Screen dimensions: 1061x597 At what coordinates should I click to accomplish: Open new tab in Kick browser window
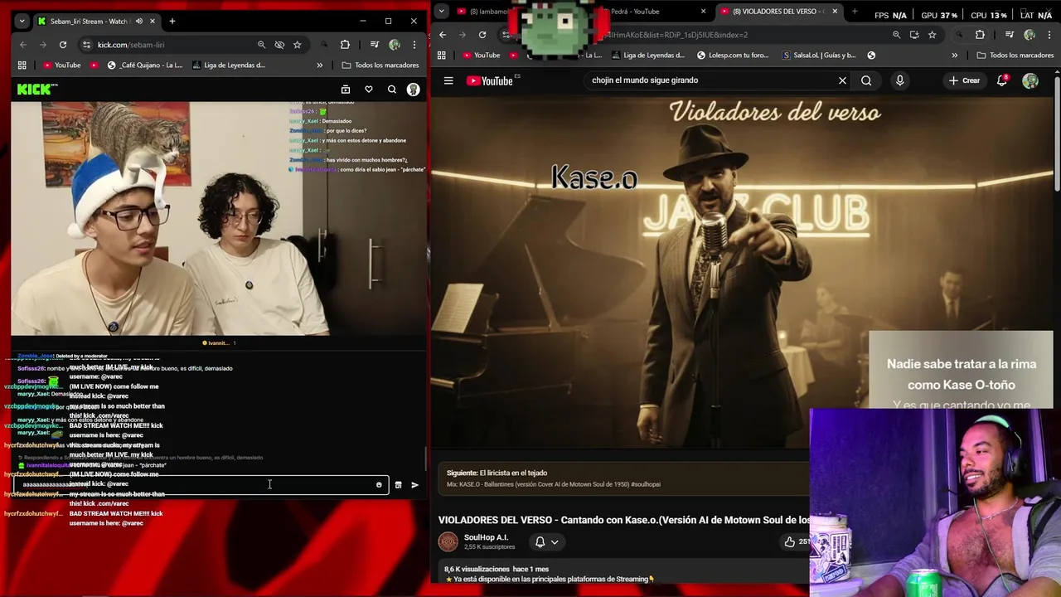click(172, 21)
